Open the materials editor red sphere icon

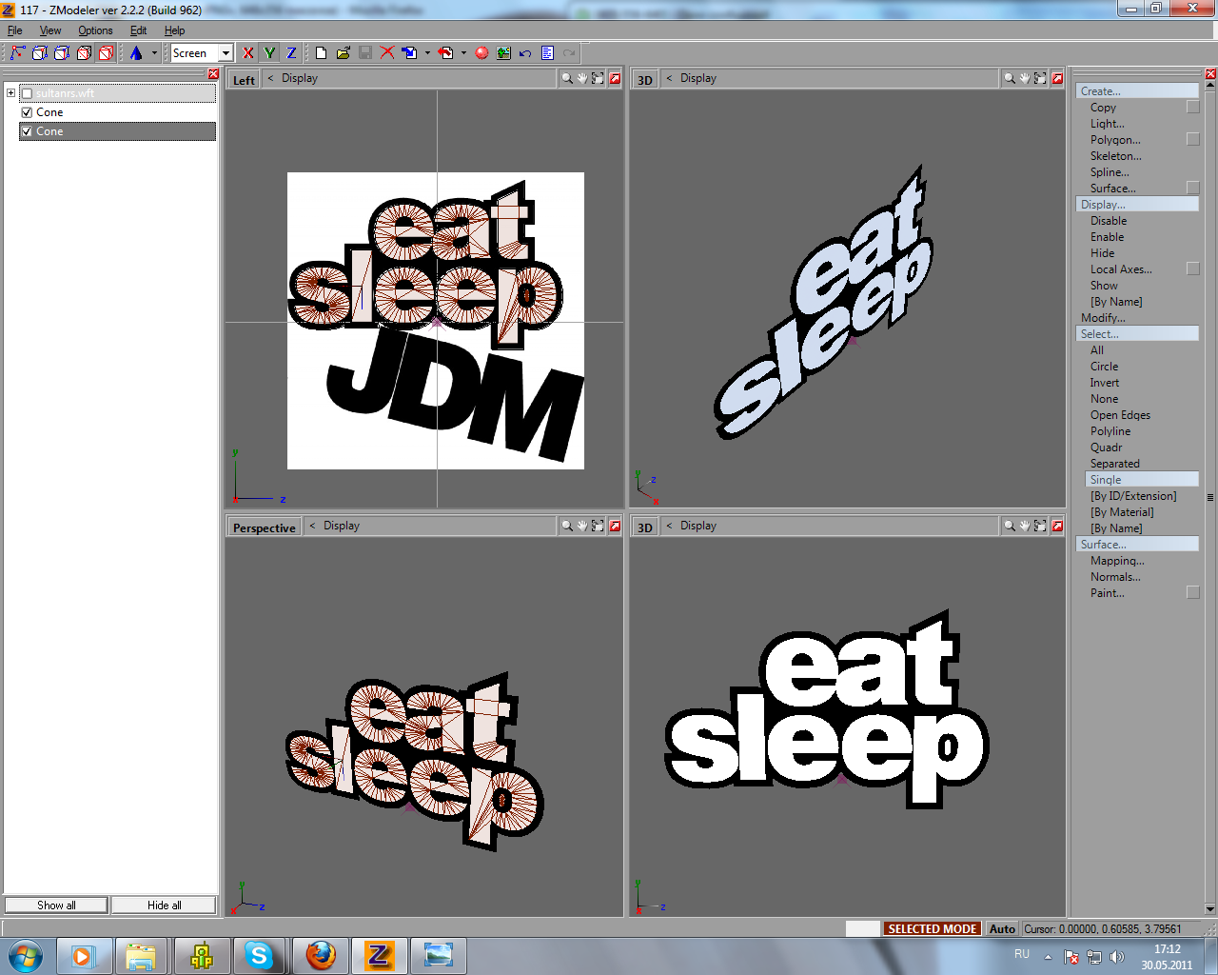[x=481, y=53]
